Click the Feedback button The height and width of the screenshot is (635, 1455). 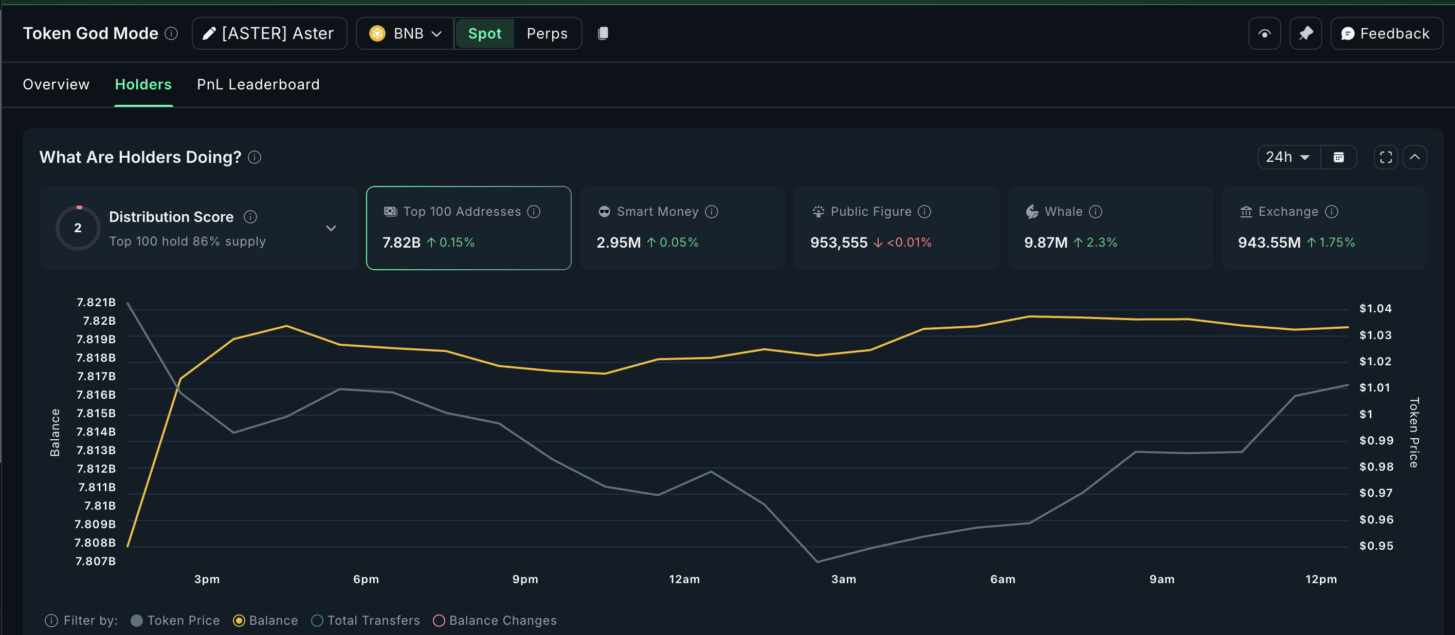coord(1386,34)
